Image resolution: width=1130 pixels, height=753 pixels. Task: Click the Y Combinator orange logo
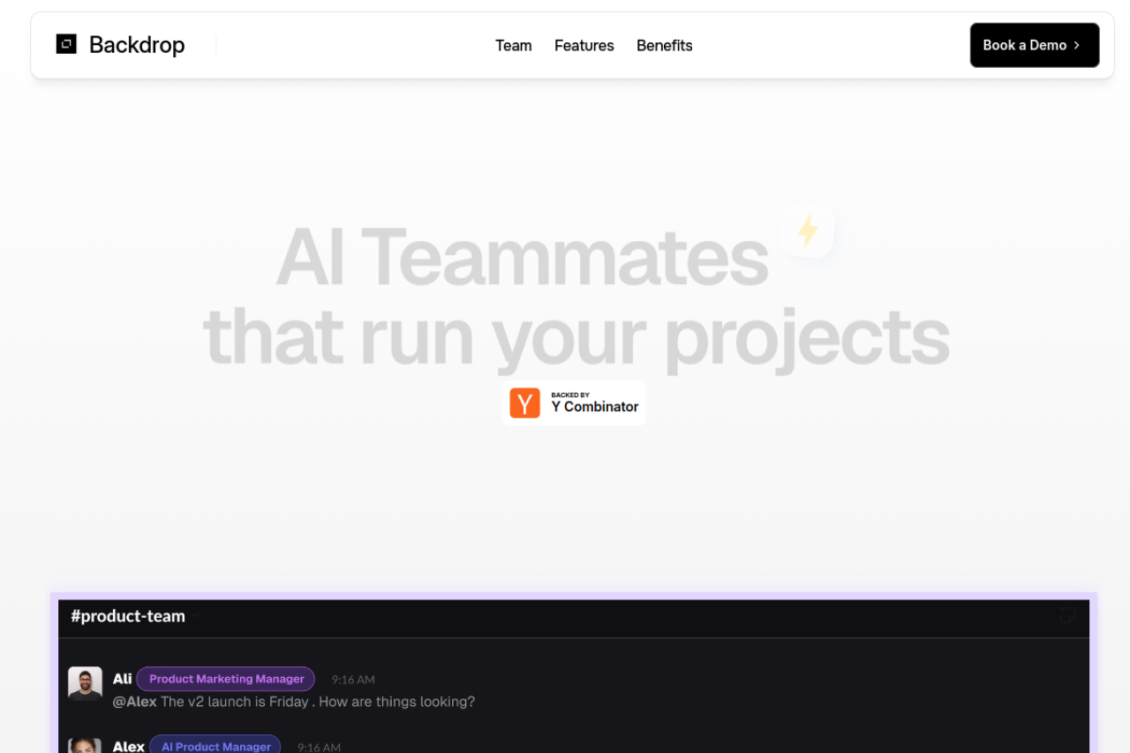click(524, 403)
